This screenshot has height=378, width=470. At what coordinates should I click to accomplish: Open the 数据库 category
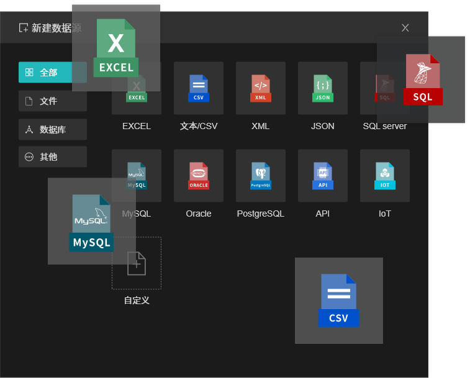pos(53,130)
